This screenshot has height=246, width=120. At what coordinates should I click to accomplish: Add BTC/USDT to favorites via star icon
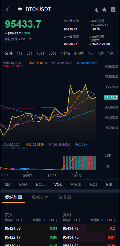104,10
